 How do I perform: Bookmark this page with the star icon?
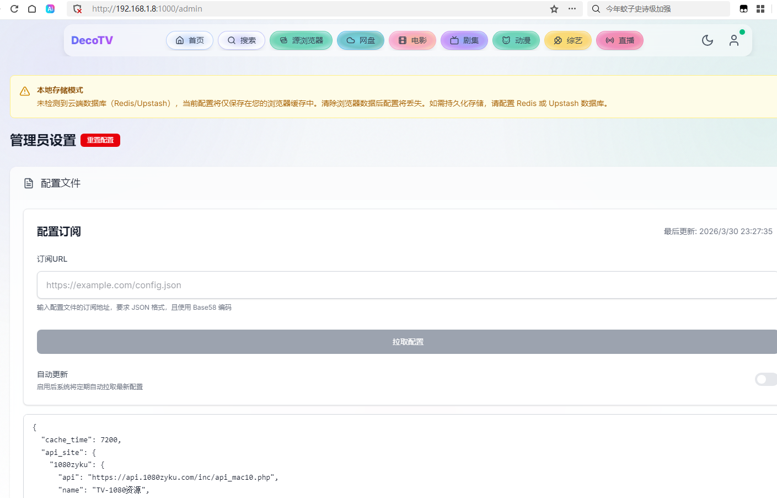554,9
